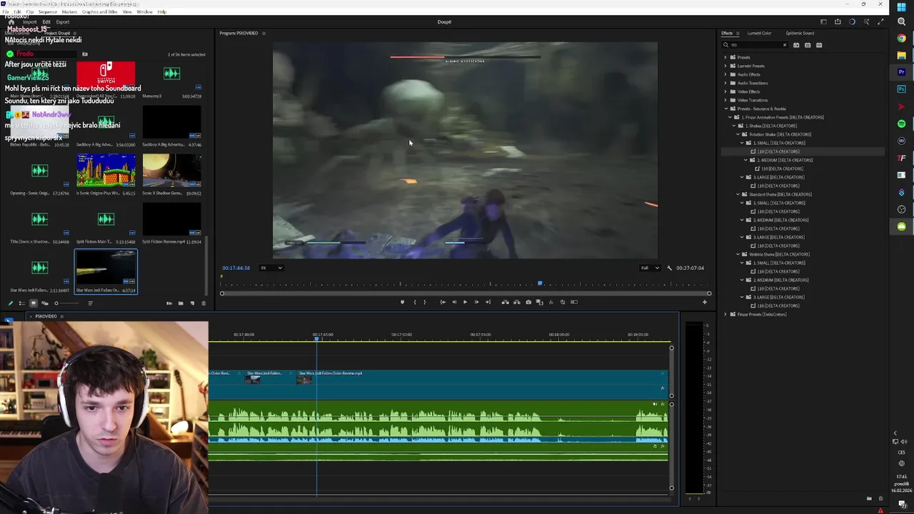The width and height of the screenshot is (914, 514).
Task: Toggle the YUV Effects filter icon
Action: point(819,45)
